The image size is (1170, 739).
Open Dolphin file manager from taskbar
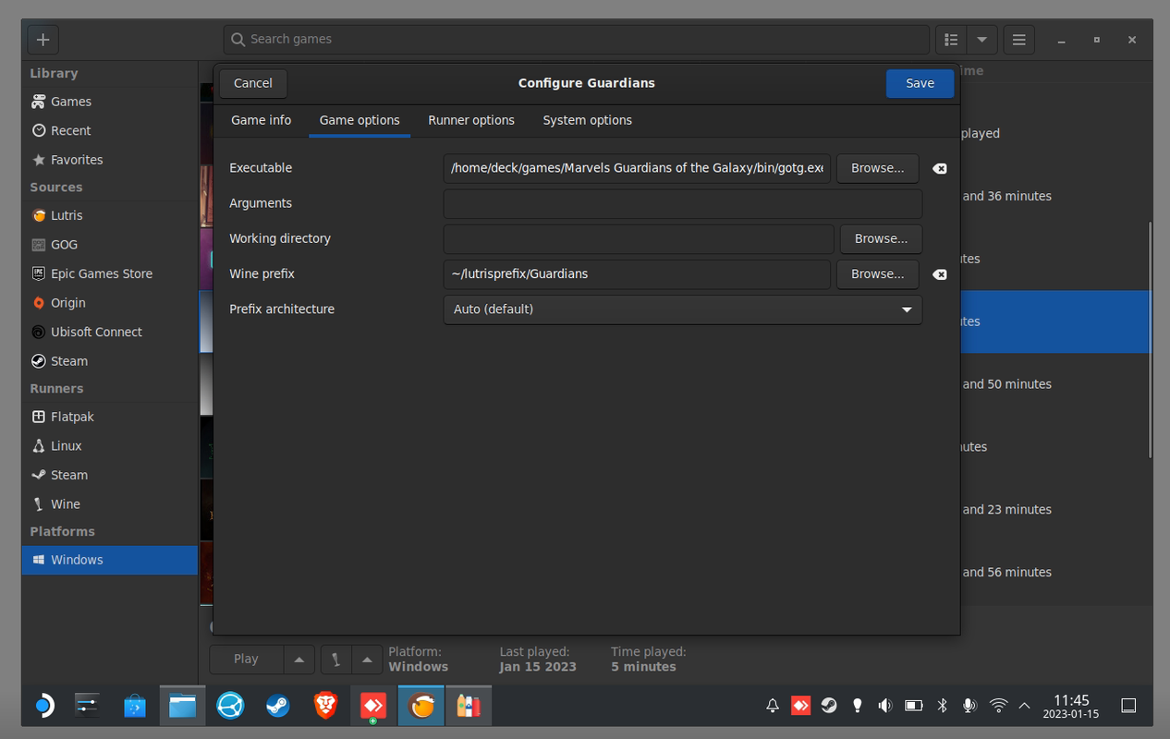click(x=182, y=706)
